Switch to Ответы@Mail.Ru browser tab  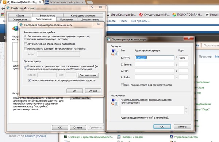(x=22, y=2)
